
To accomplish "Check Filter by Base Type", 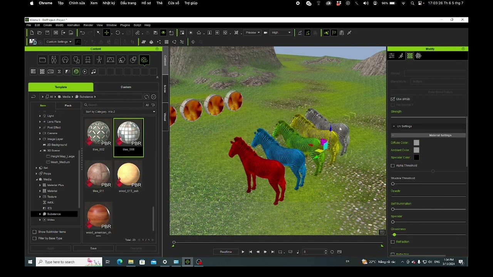I will point(35,238).
